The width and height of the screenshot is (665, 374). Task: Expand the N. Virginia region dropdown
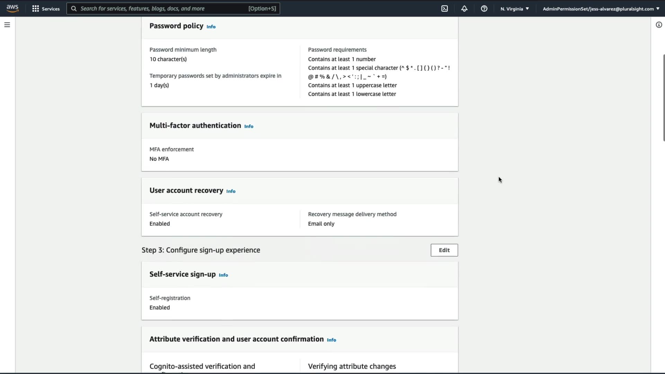click(x=515, y=9)
